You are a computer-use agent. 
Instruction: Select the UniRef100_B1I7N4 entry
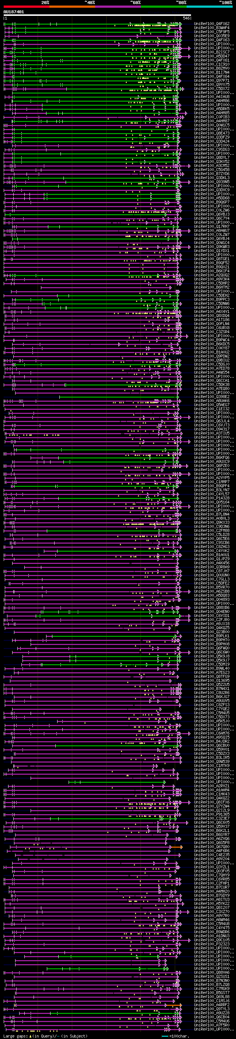[x=212, y=72]
